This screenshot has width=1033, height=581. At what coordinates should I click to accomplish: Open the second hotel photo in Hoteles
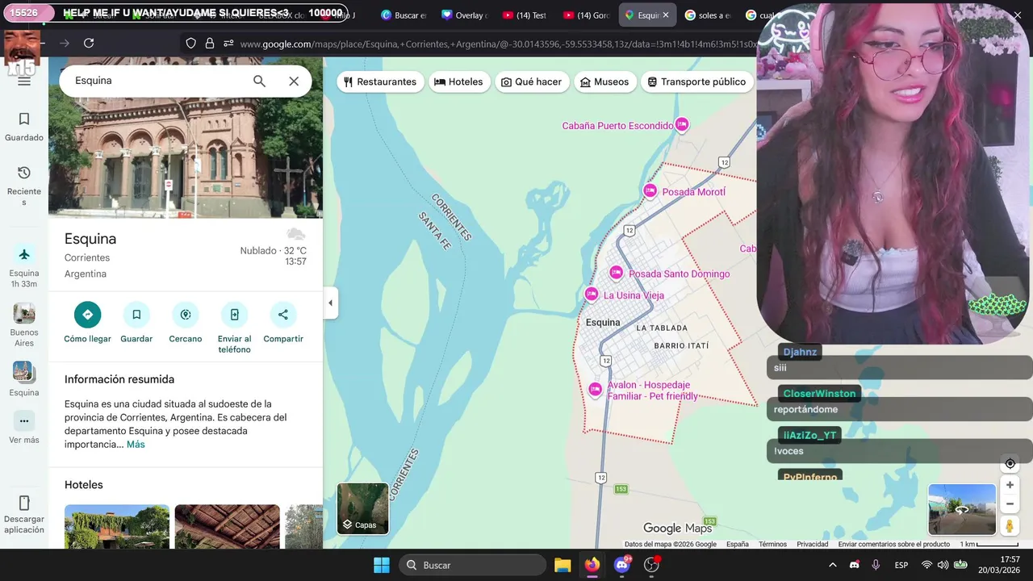point(228,527)
